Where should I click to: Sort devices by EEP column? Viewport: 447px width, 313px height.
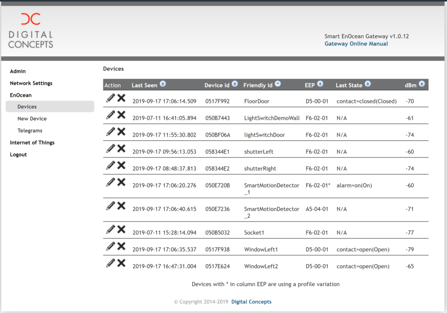coord(320,84)
